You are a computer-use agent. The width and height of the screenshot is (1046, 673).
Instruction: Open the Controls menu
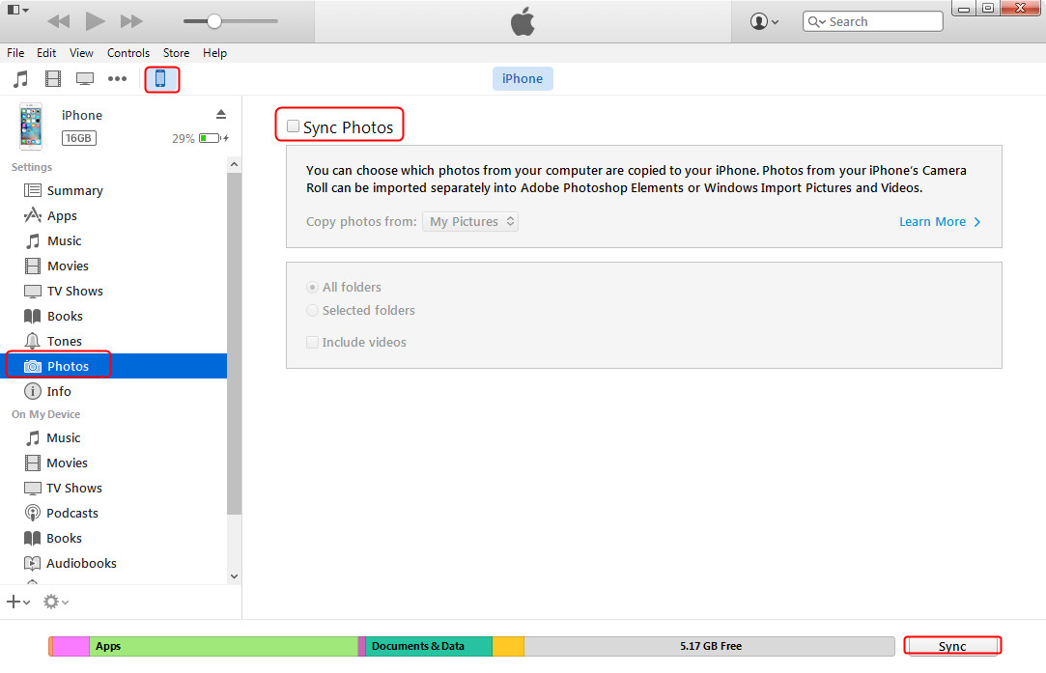[x=128, y=53]
